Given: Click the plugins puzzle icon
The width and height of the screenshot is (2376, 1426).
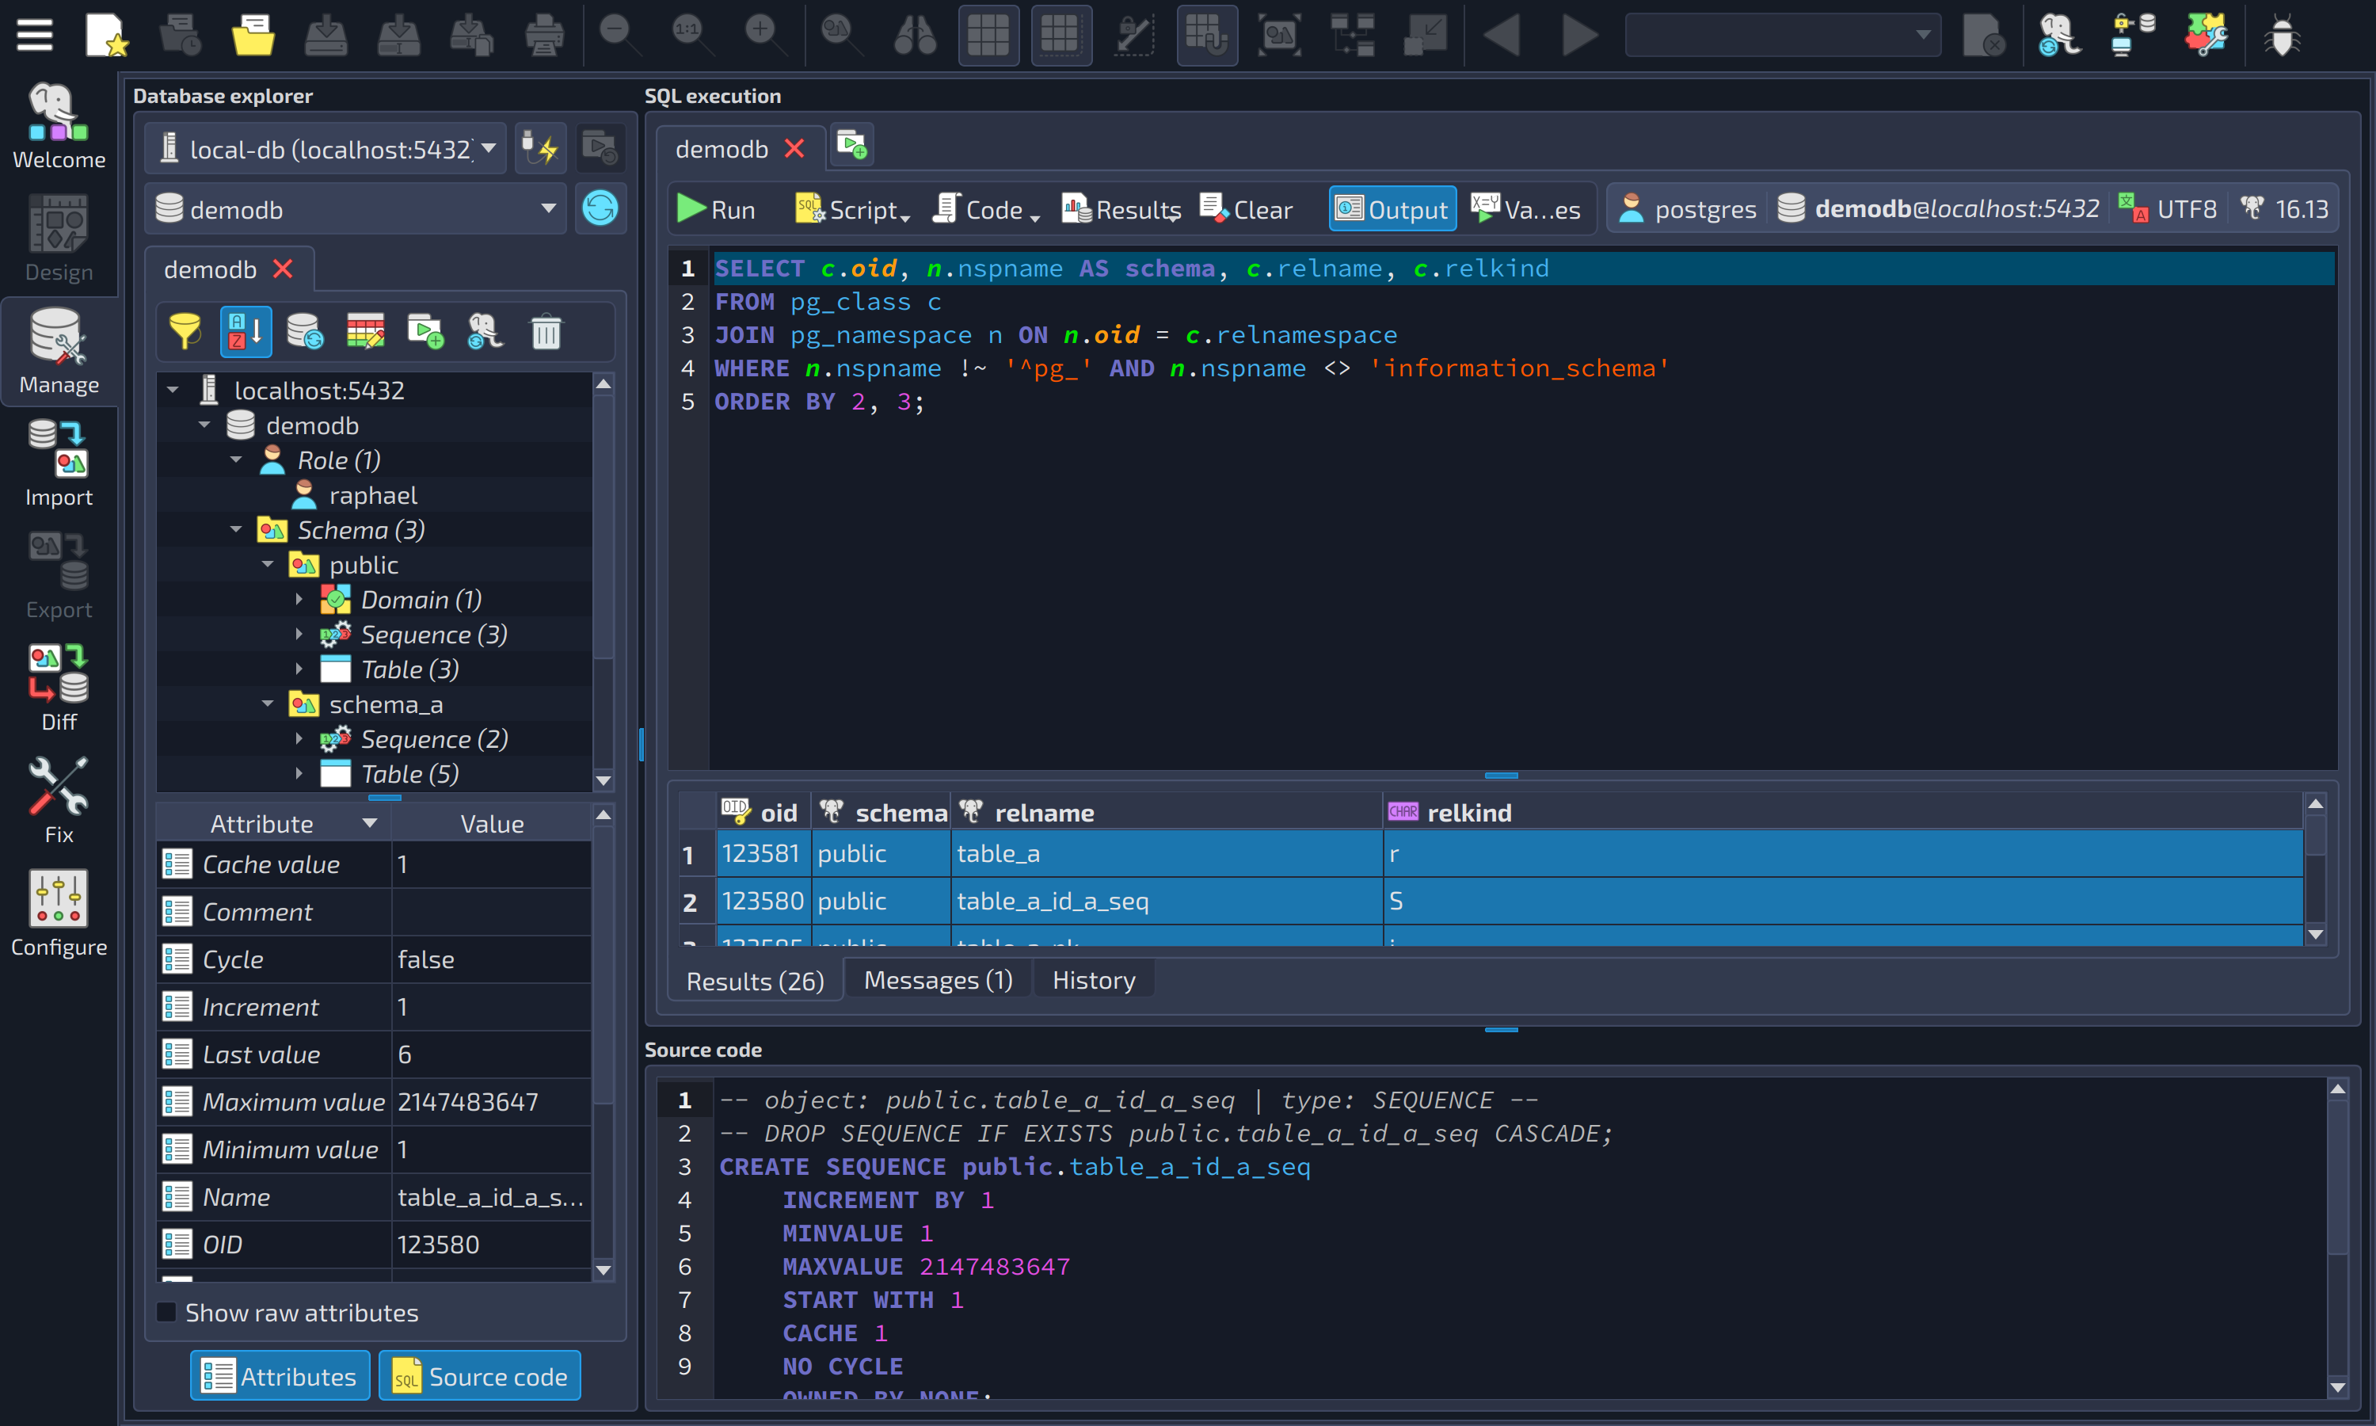Looking at the screenshot, I should point(2206,36).
